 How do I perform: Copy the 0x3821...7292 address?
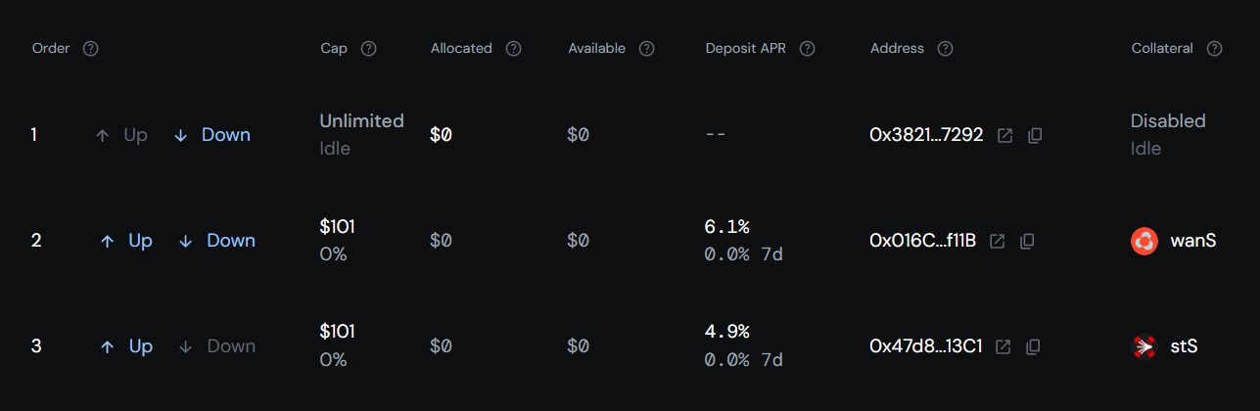coord(1035,135)
